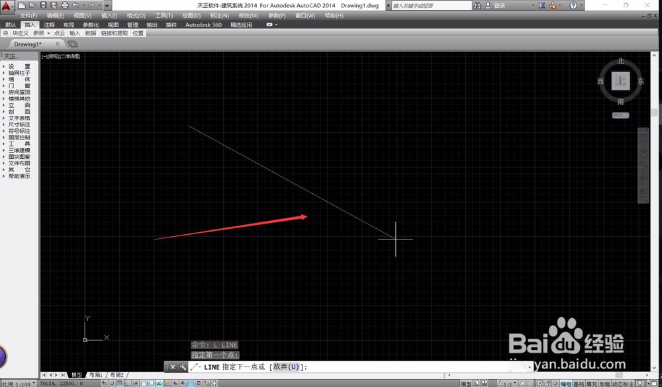Viewport: 662px width, 387px height.
Task: Click the lightbulb isolate objects icon
Action: point(639,383)
